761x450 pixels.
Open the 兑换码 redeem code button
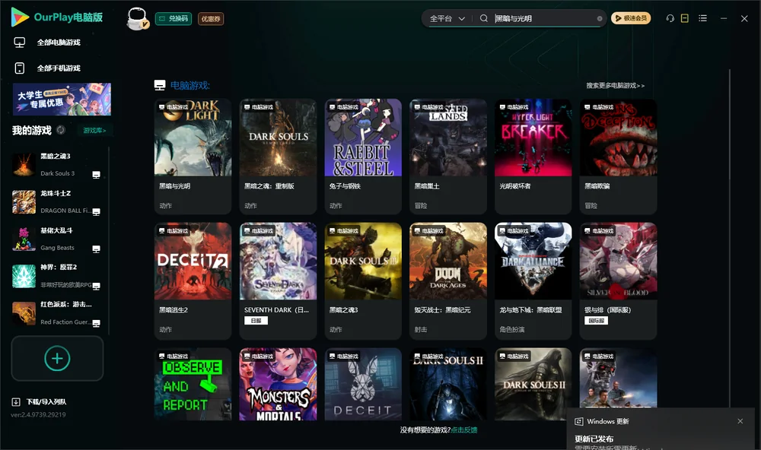coord(174,18)
